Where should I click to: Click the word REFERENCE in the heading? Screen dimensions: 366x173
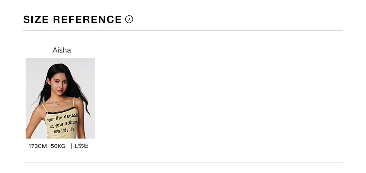tap(87, 19)
